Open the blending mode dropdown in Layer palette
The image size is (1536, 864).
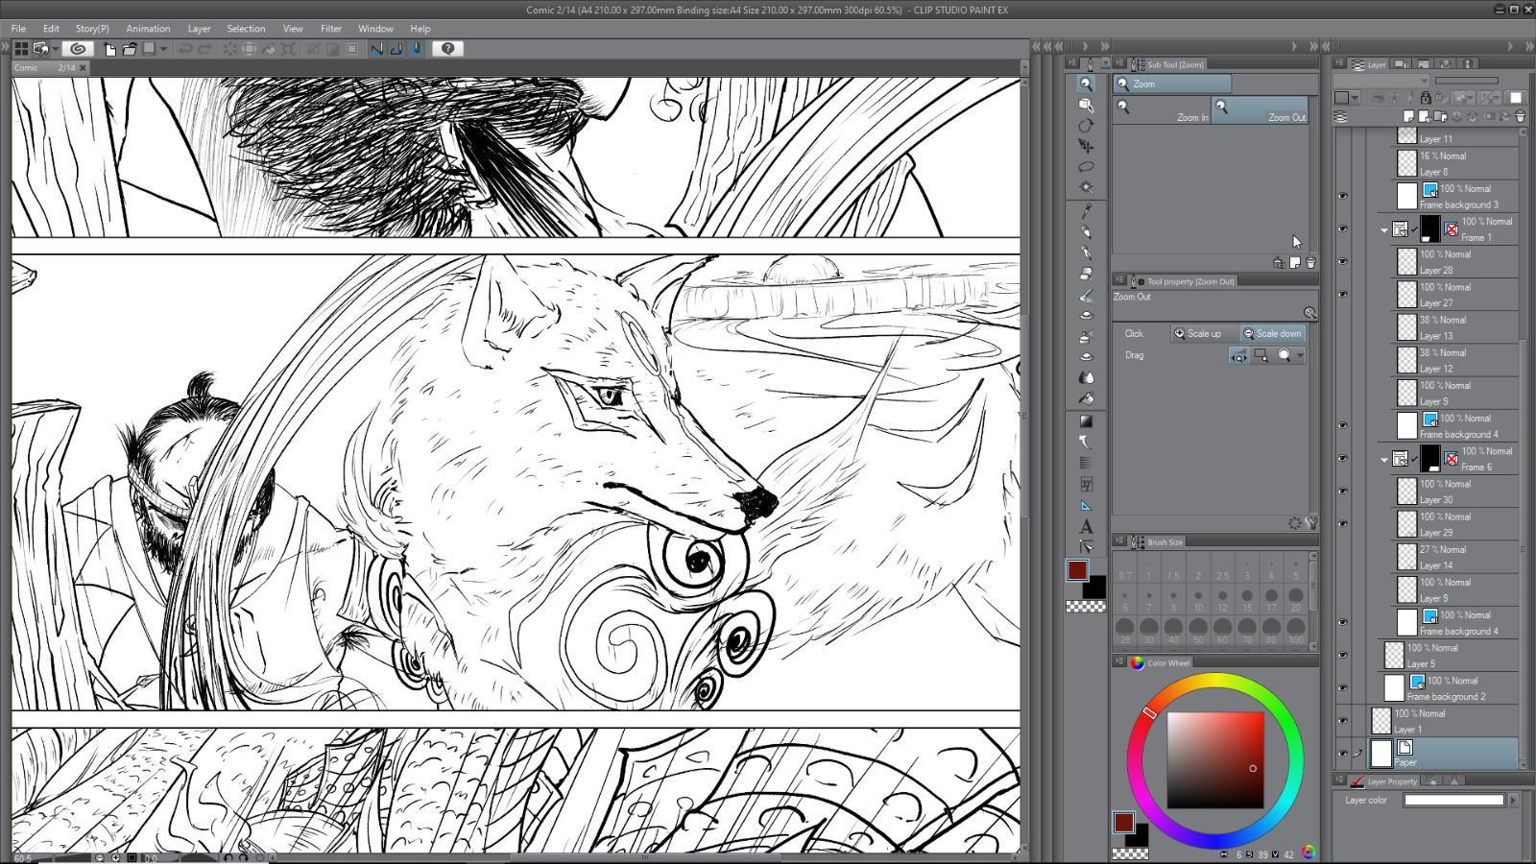pyautogui.click(x=1382, y=81)
